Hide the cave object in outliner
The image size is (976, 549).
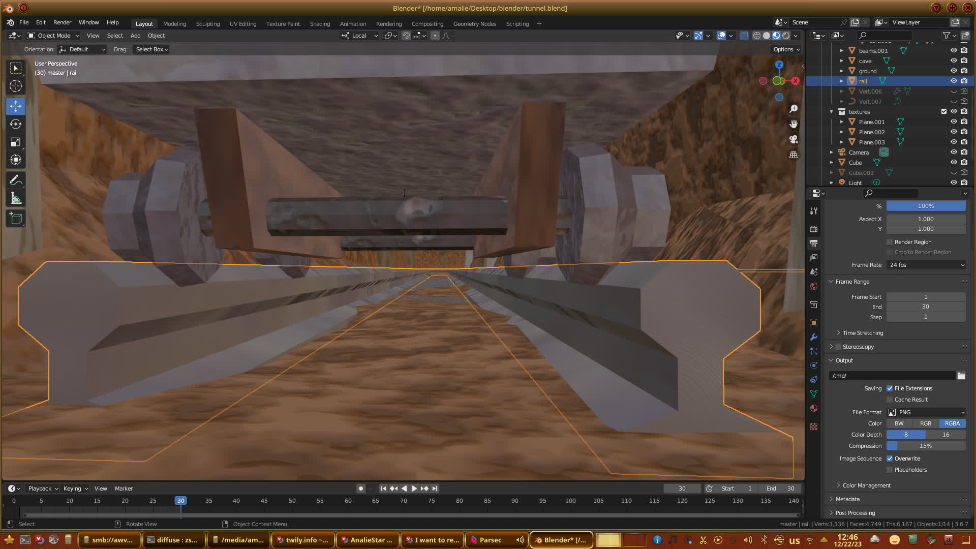tap(954, 60)
